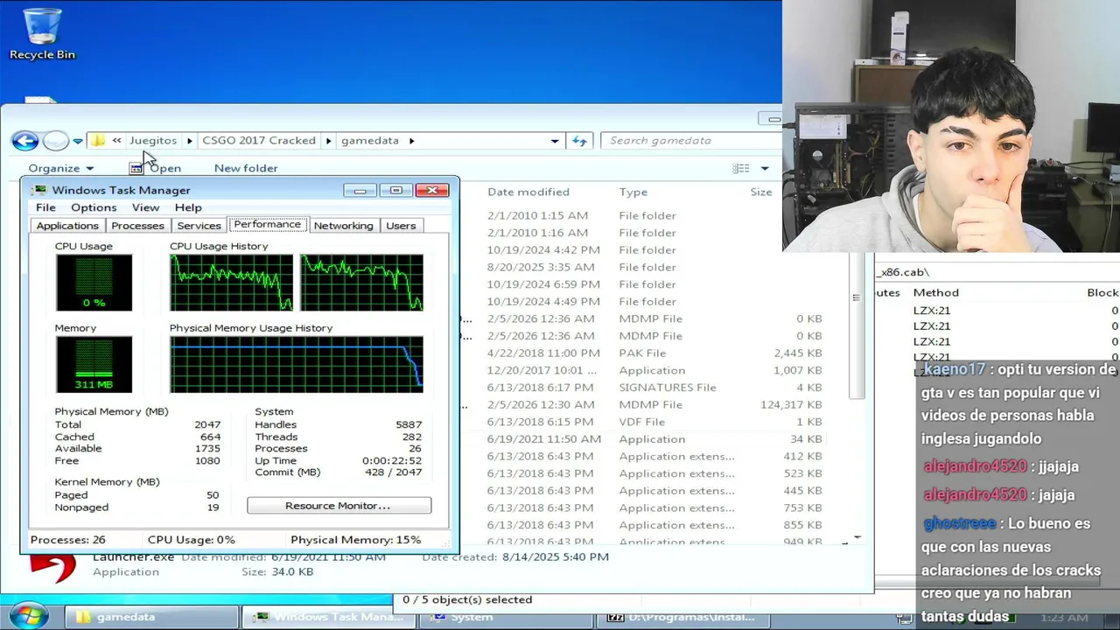Select the SIGNATURES File row

tap(656, 387)
